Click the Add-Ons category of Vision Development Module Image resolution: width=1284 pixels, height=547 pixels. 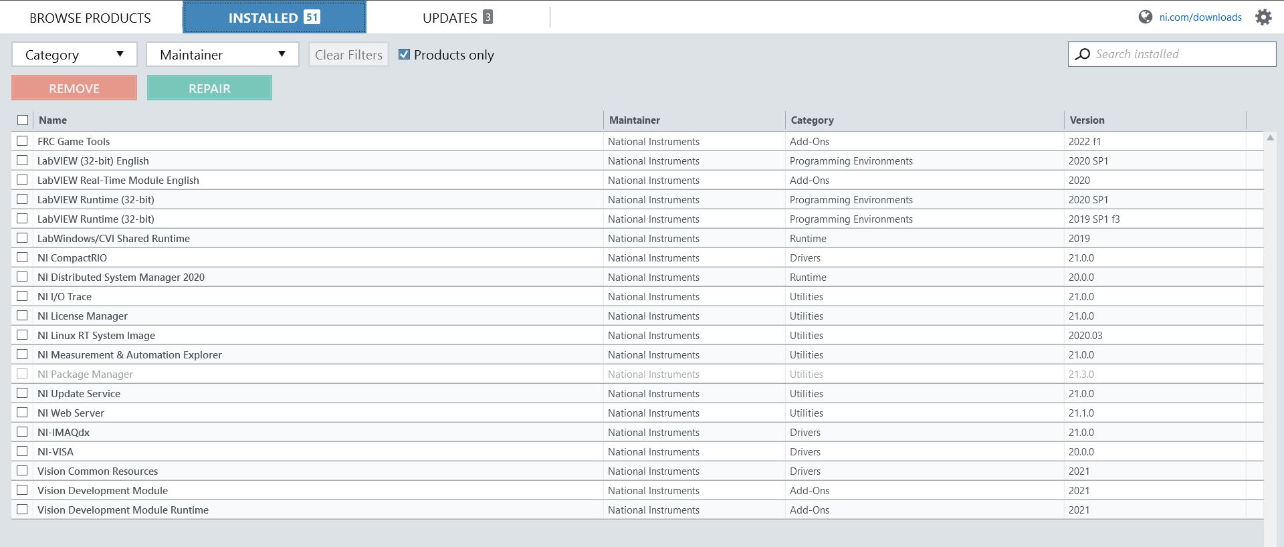point(809,491)
